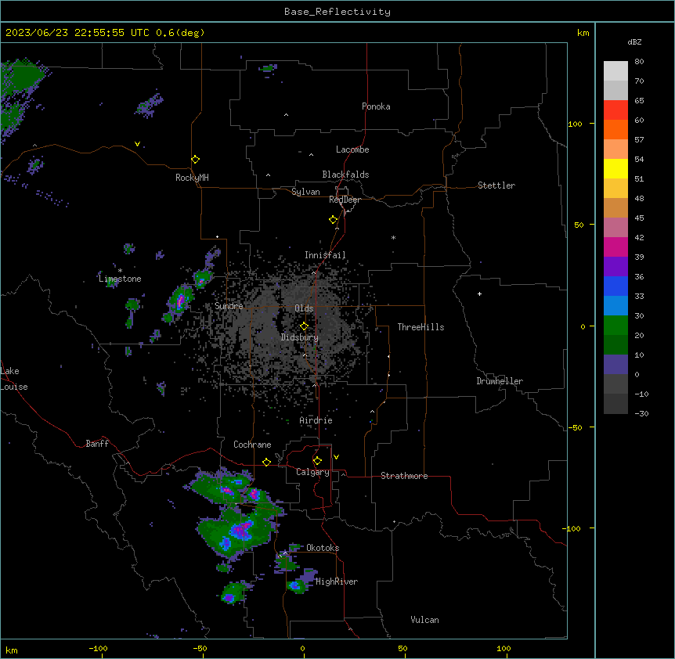Click the RockyMH label
Viewport: 675px width, 659px height.
pyautogui.click(x=192, y=178)
